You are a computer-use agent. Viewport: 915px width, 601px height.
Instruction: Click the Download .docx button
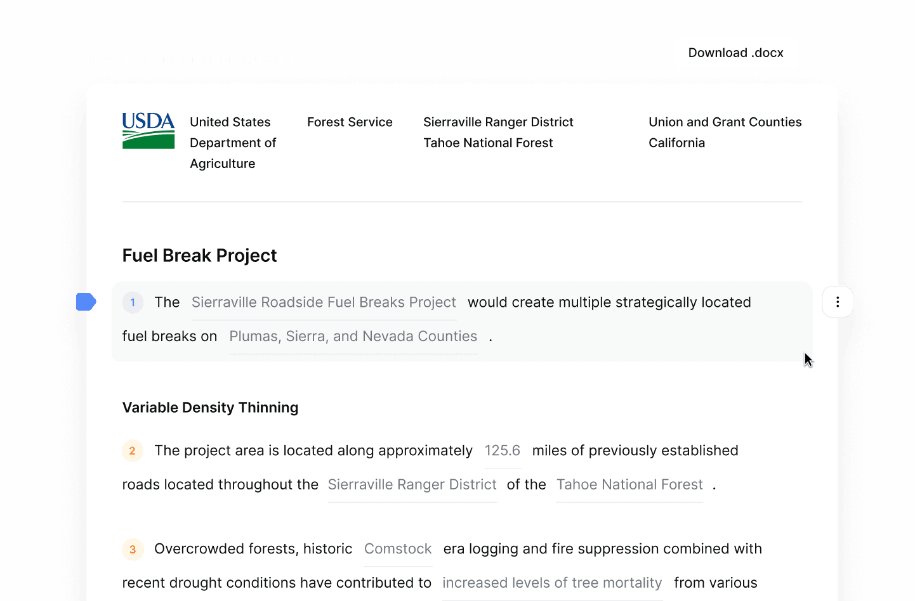735,53
